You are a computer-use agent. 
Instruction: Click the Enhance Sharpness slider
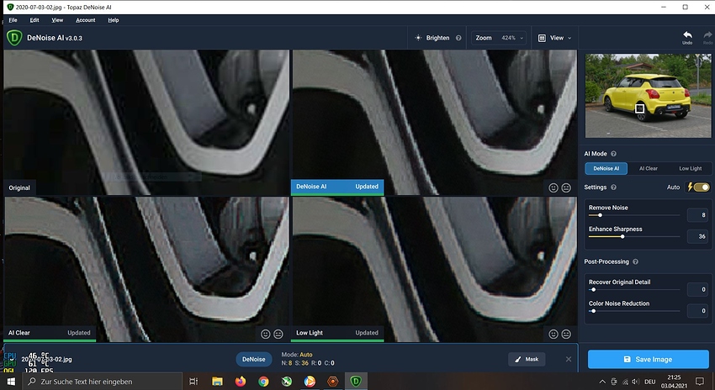pyautogui.click(x=634, y=236)
